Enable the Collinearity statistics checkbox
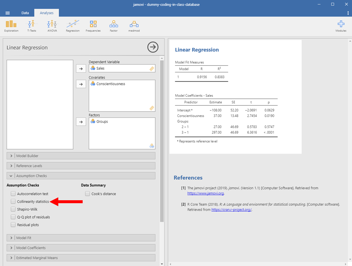 tap(13, 202)
